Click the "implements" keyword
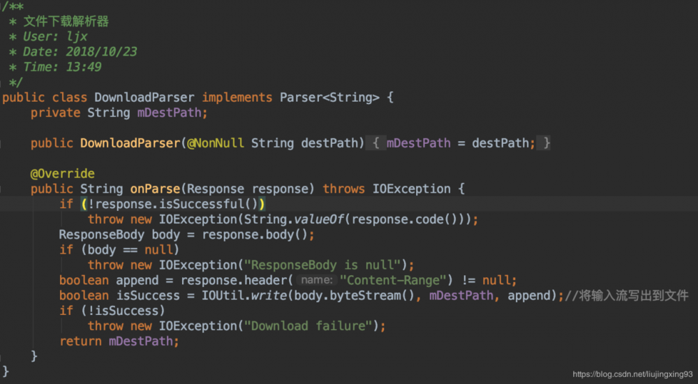The width and height of the screenshot is (698, 384). pos(237,98)
